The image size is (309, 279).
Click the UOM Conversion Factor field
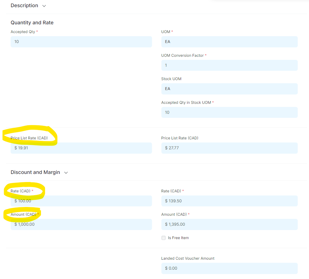(x=229, y=65)
